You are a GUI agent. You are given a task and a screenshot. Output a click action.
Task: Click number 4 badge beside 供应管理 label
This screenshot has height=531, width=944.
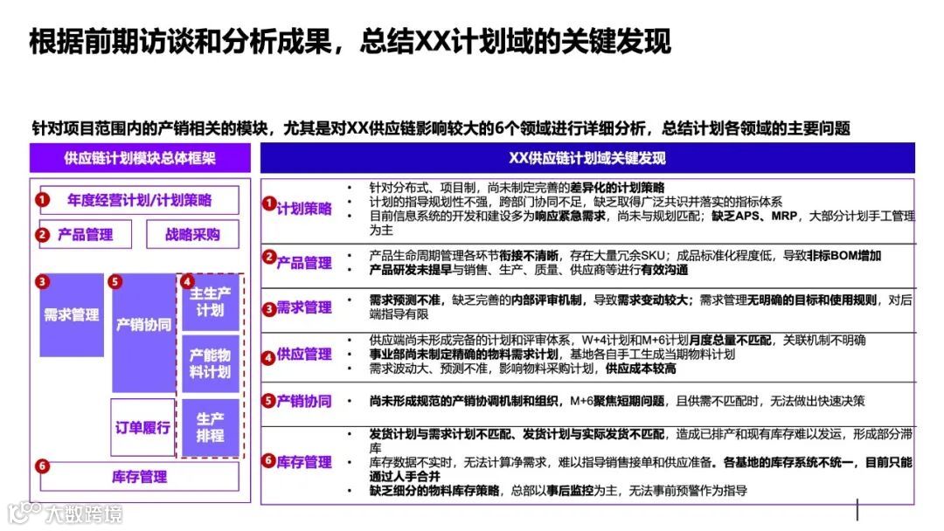click(268, 357)
